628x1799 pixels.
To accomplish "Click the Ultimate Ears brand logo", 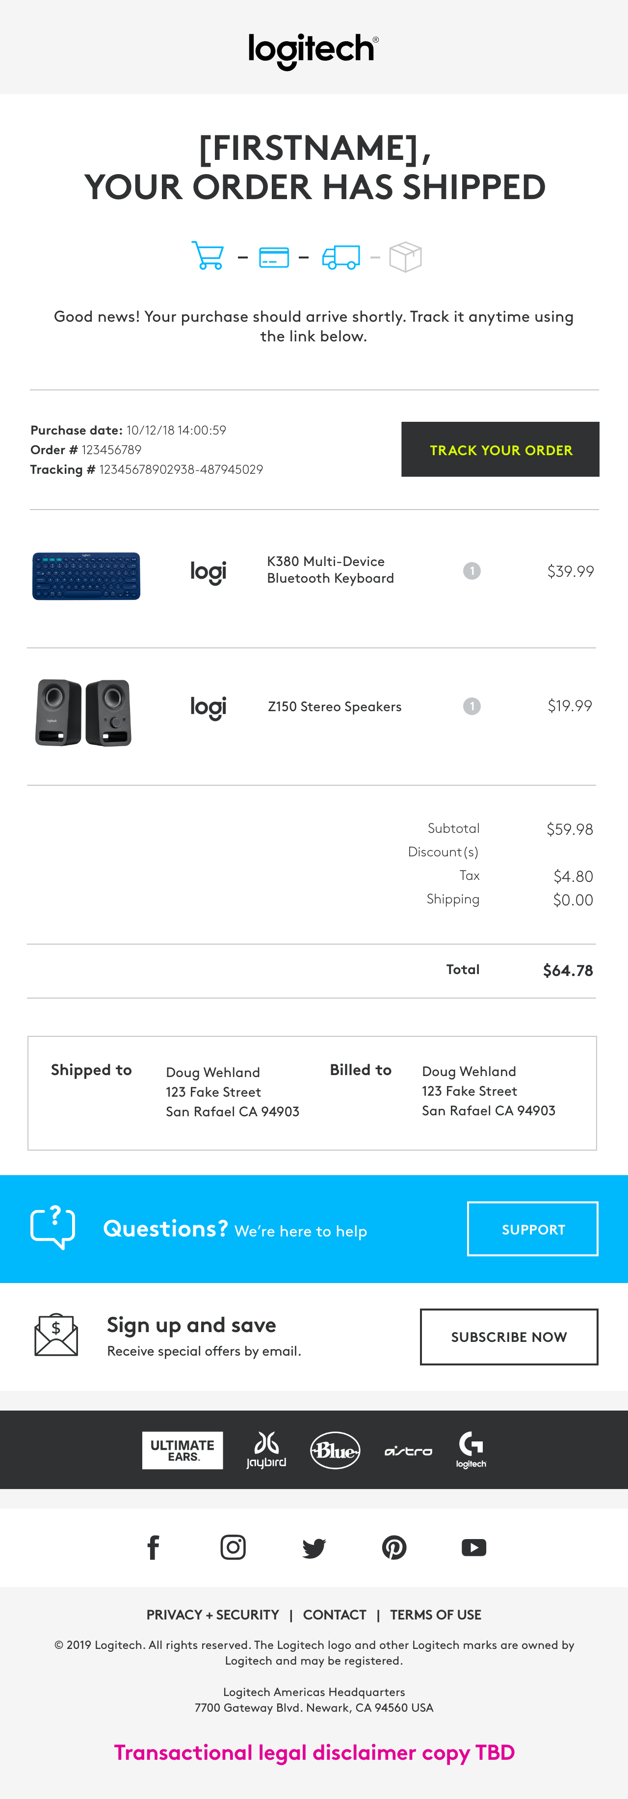I will tap(183, 1450).
